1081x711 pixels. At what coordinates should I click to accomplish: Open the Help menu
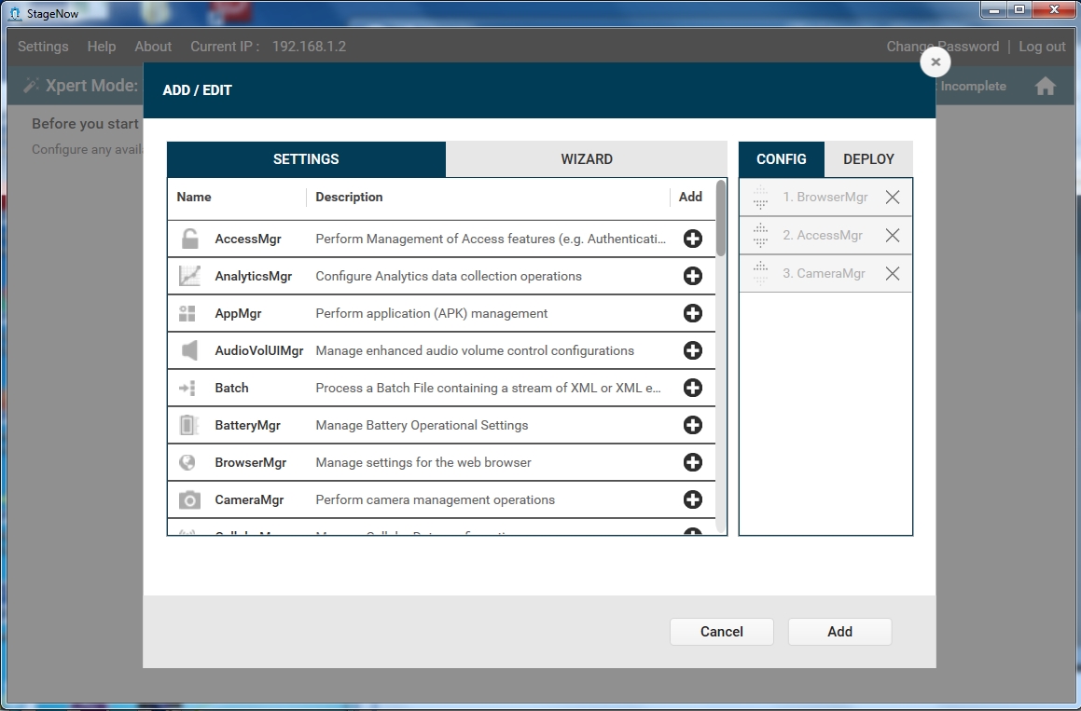[x=102, y=47]
